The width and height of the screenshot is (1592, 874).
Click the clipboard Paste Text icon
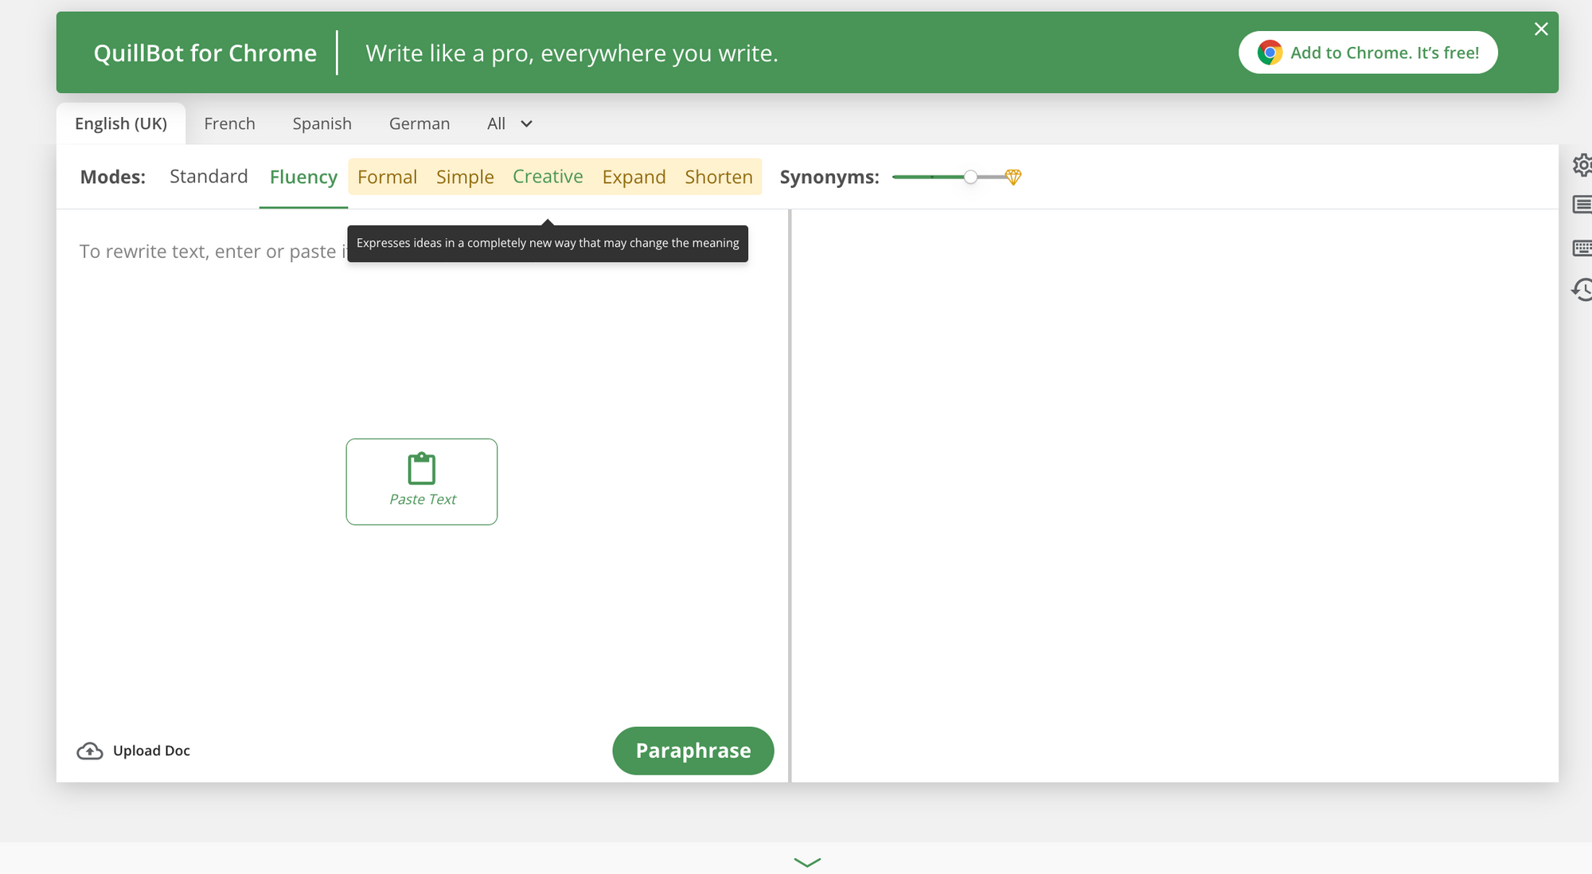422,469
